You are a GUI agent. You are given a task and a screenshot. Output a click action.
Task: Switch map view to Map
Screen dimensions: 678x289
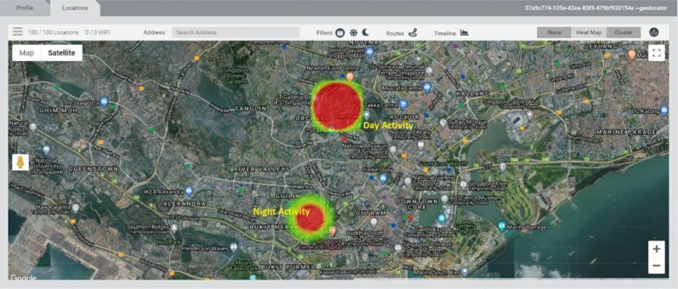click(x=27, y=53)
